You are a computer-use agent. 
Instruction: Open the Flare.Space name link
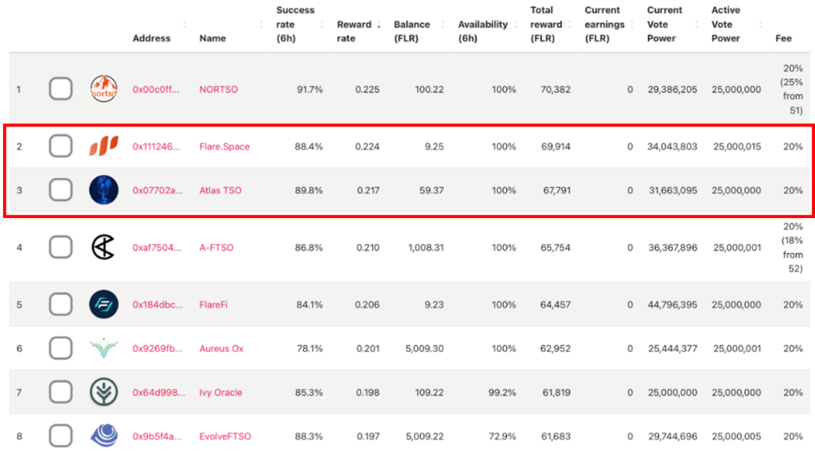(224, 146)
